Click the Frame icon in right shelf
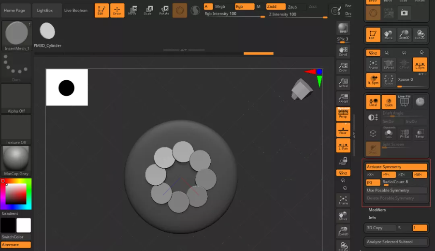The width and height of the screenshot is (435, 251). (x=343, y=200)
